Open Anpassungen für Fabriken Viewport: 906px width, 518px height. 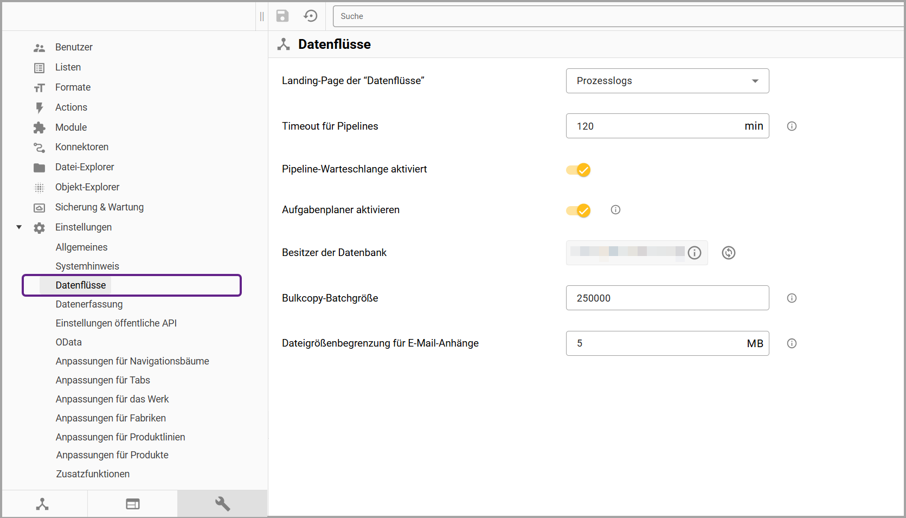point(111,418)
